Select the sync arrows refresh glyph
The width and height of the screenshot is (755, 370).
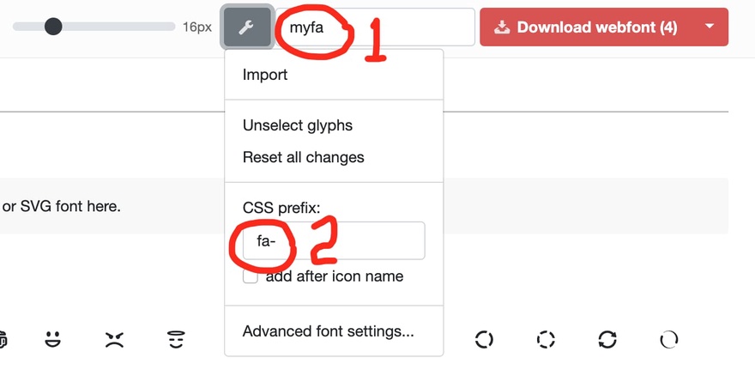[607, 339]
